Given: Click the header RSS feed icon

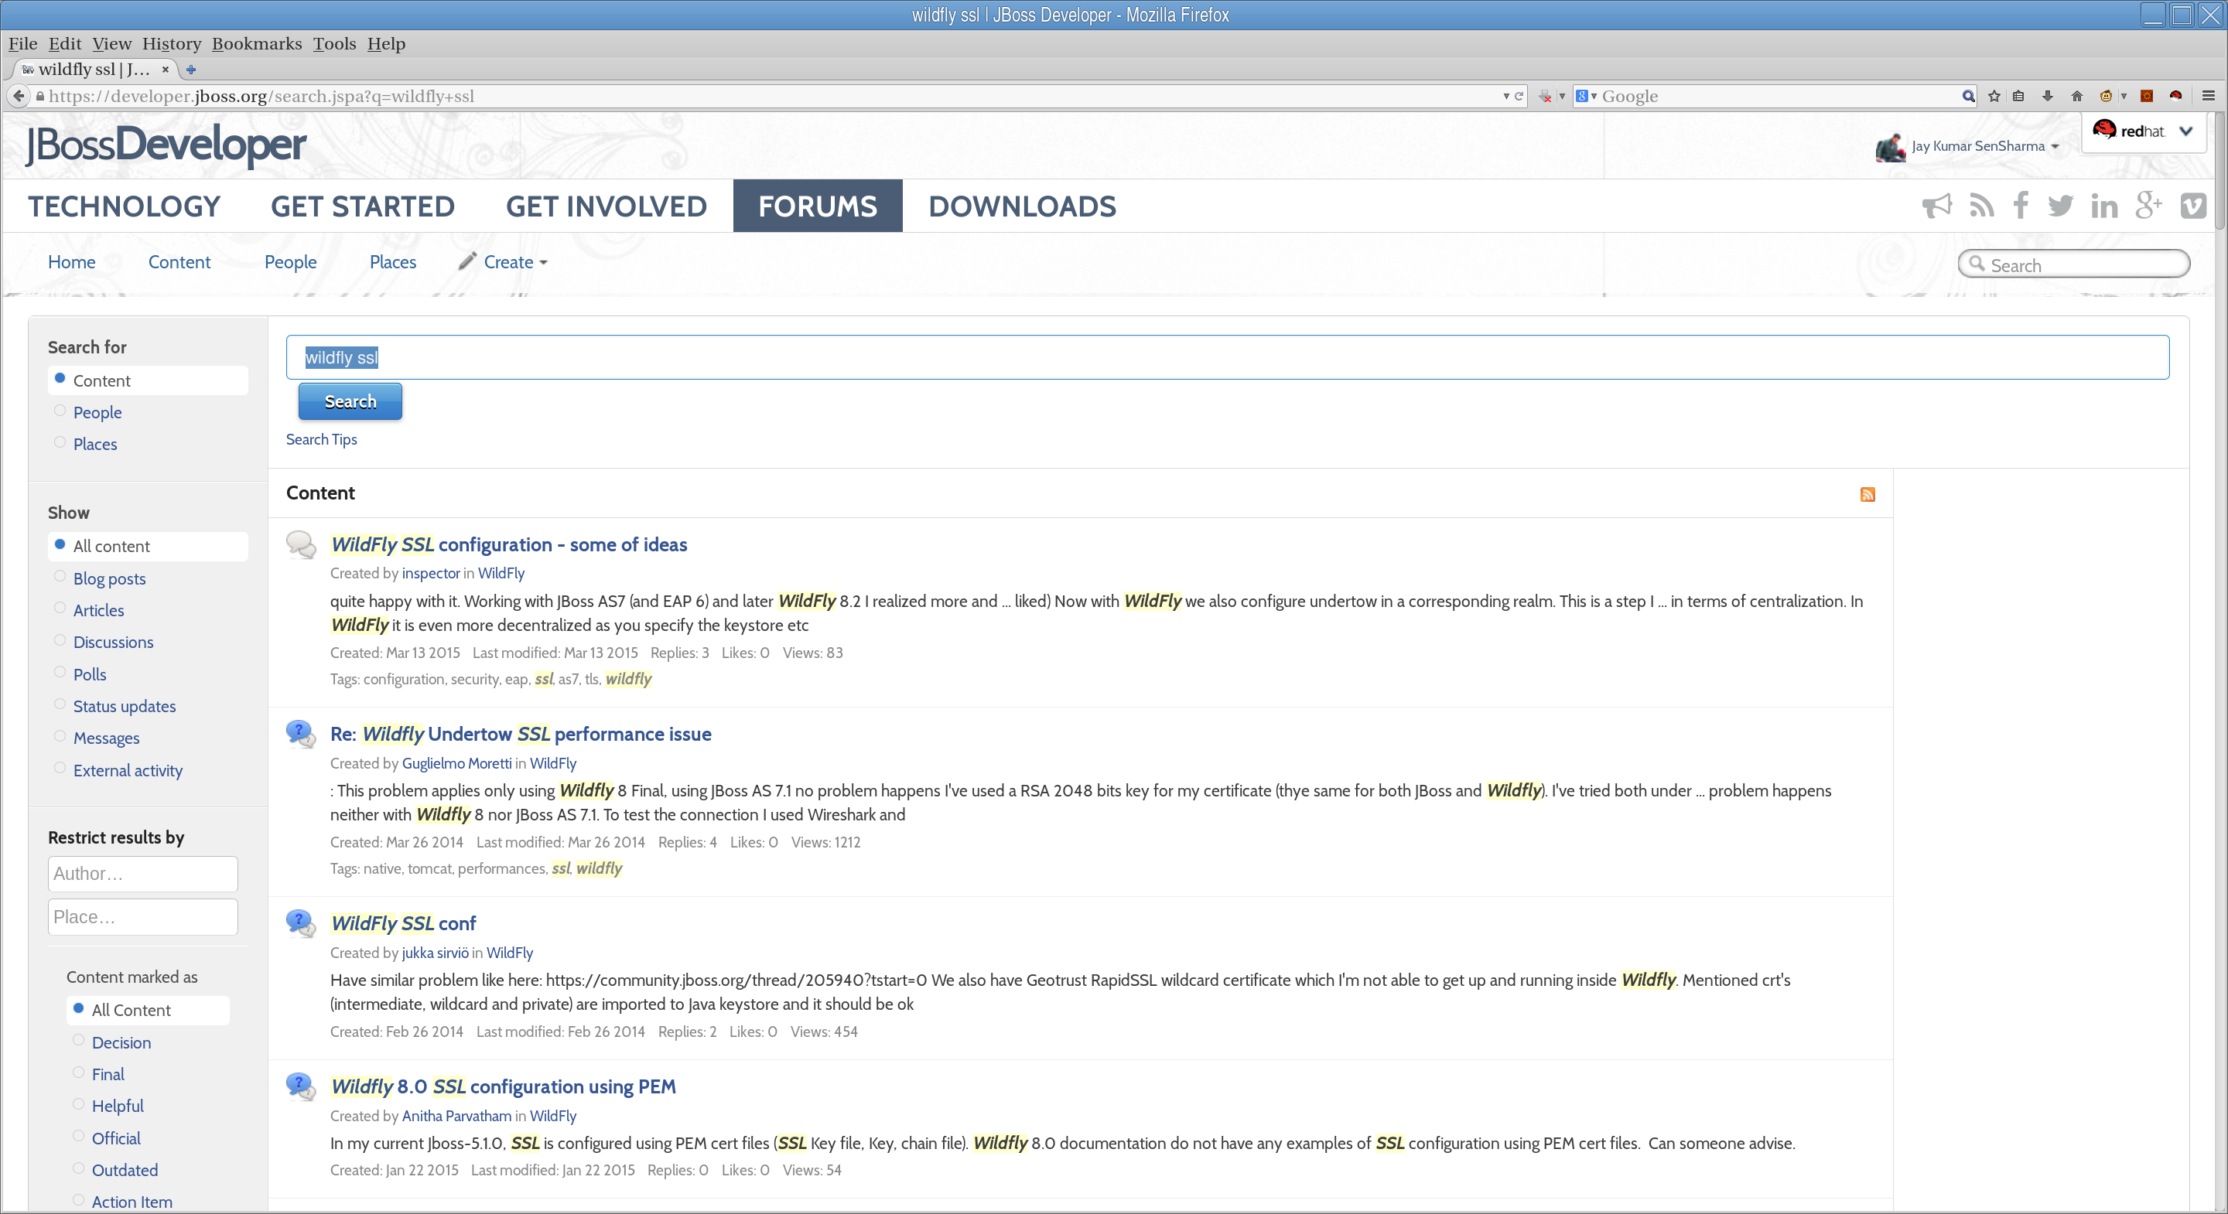Looking at the screenshot, I should pyautogui.click(x=1981, y=206).
